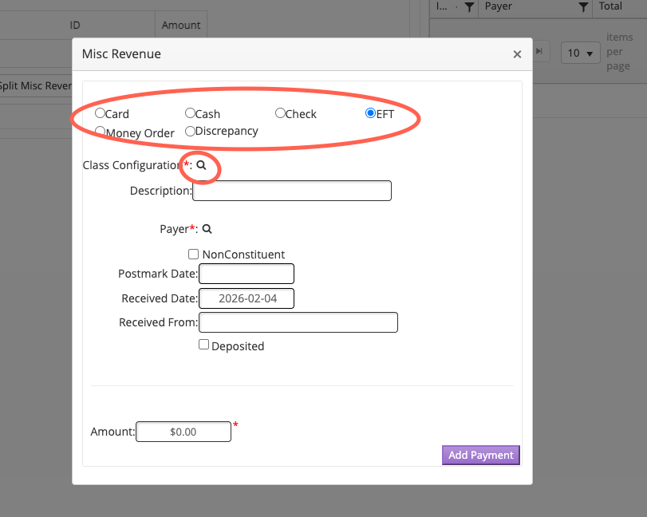Screen dimensions: 647x517
Task: Click the ID column header in background
Action: [75, 26]
